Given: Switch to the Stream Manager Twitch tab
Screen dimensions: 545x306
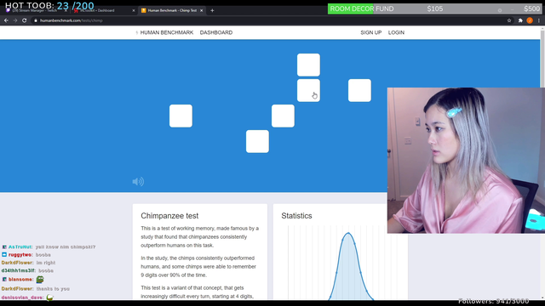Looking at the screenshot, I should [x=35, y=10].
